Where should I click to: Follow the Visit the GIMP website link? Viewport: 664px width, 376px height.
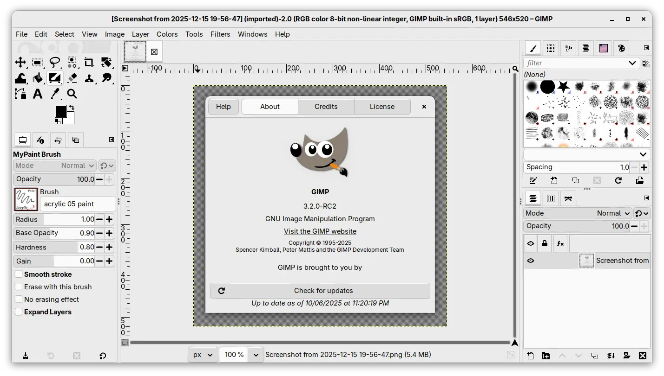point(320,231)
